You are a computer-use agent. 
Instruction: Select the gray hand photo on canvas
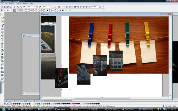coord(84,74)
